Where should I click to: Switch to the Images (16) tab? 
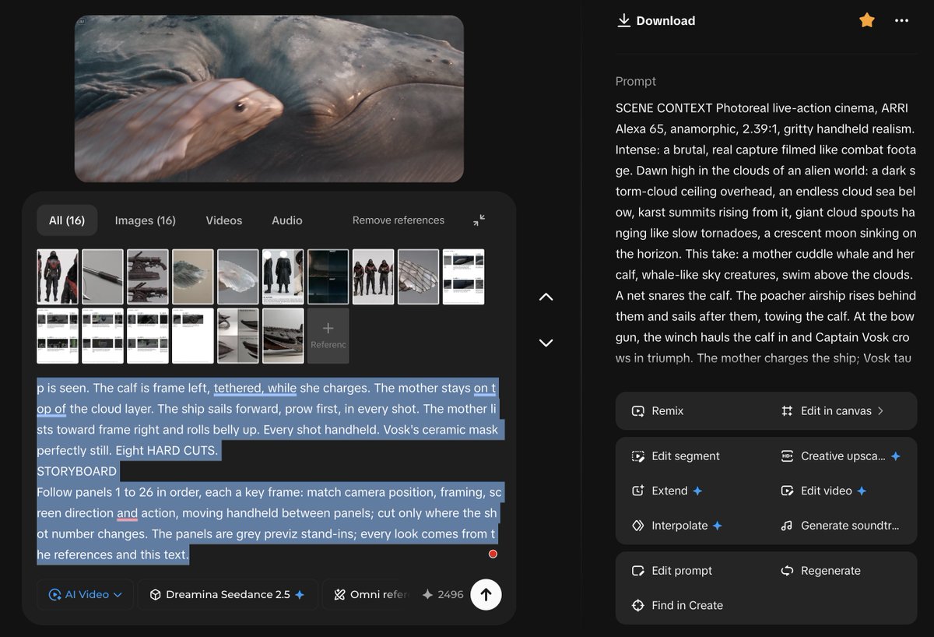(146, 220)
